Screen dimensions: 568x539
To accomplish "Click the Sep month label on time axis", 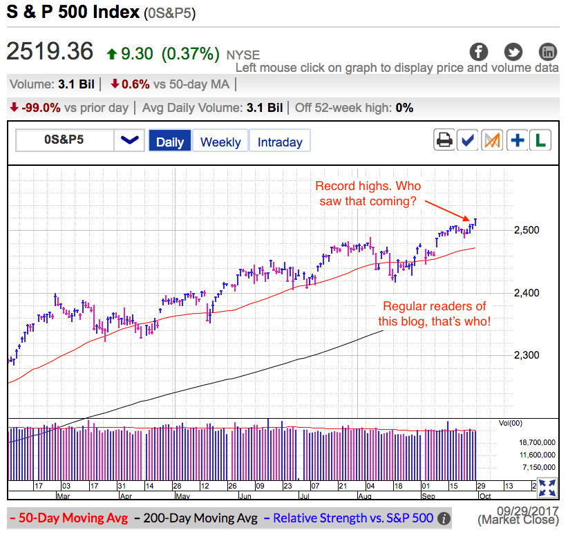I will [428, 496].
